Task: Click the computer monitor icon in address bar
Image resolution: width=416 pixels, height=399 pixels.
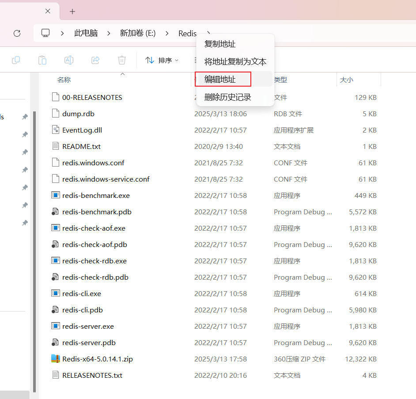Action: pyautogui.click(x=45, y=33)
